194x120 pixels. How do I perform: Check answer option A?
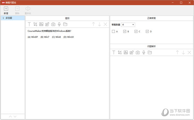(113, 31)
